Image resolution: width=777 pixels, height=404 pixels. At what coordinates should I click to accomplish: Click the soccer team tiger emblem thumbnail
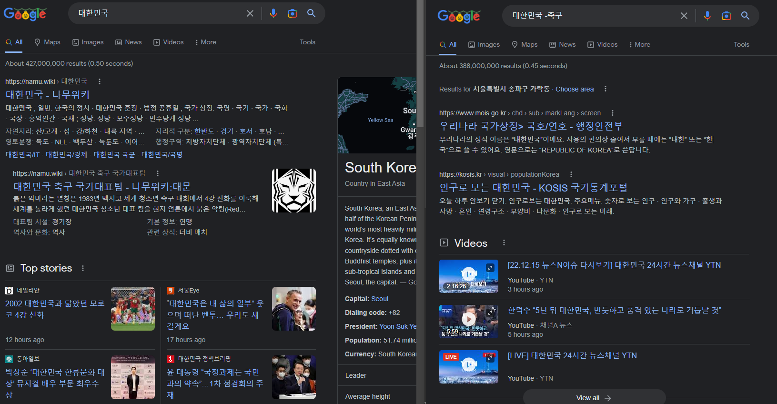click(x=293, y=191)
